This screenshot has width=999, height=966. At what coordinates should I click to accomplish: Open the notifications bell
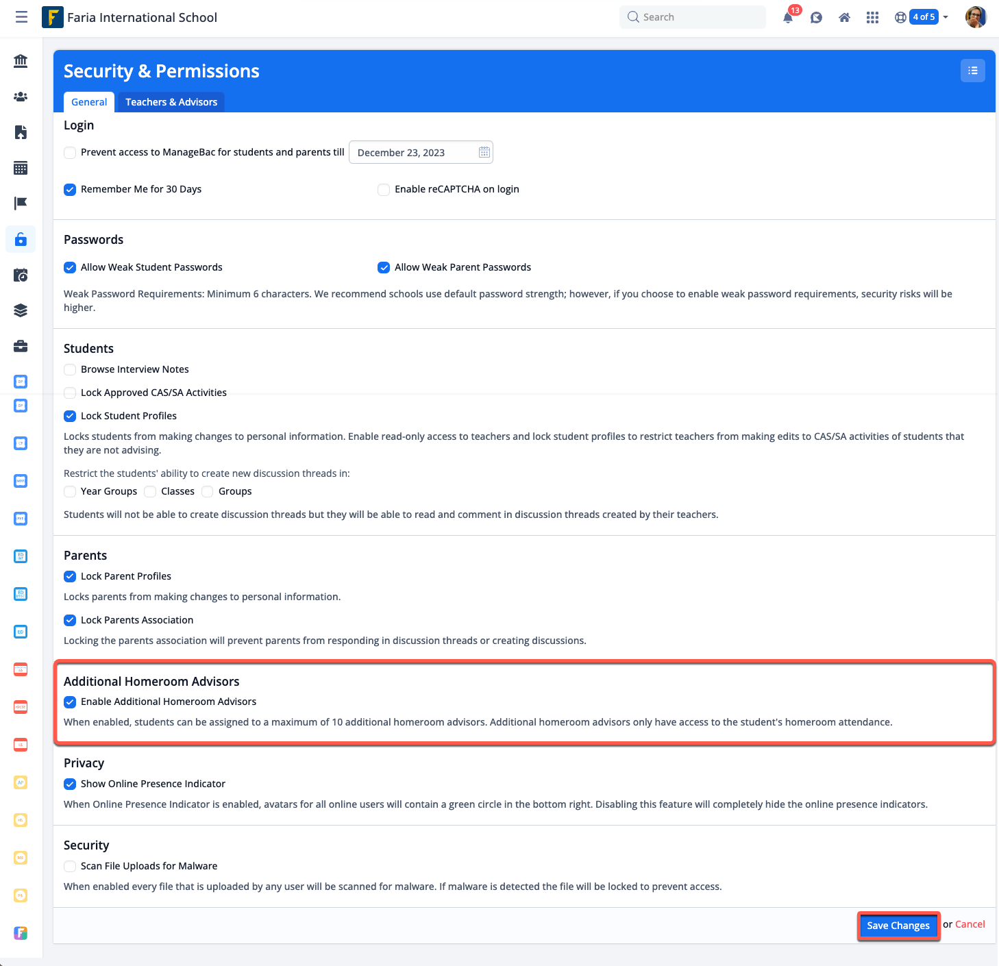click(788, 18)
